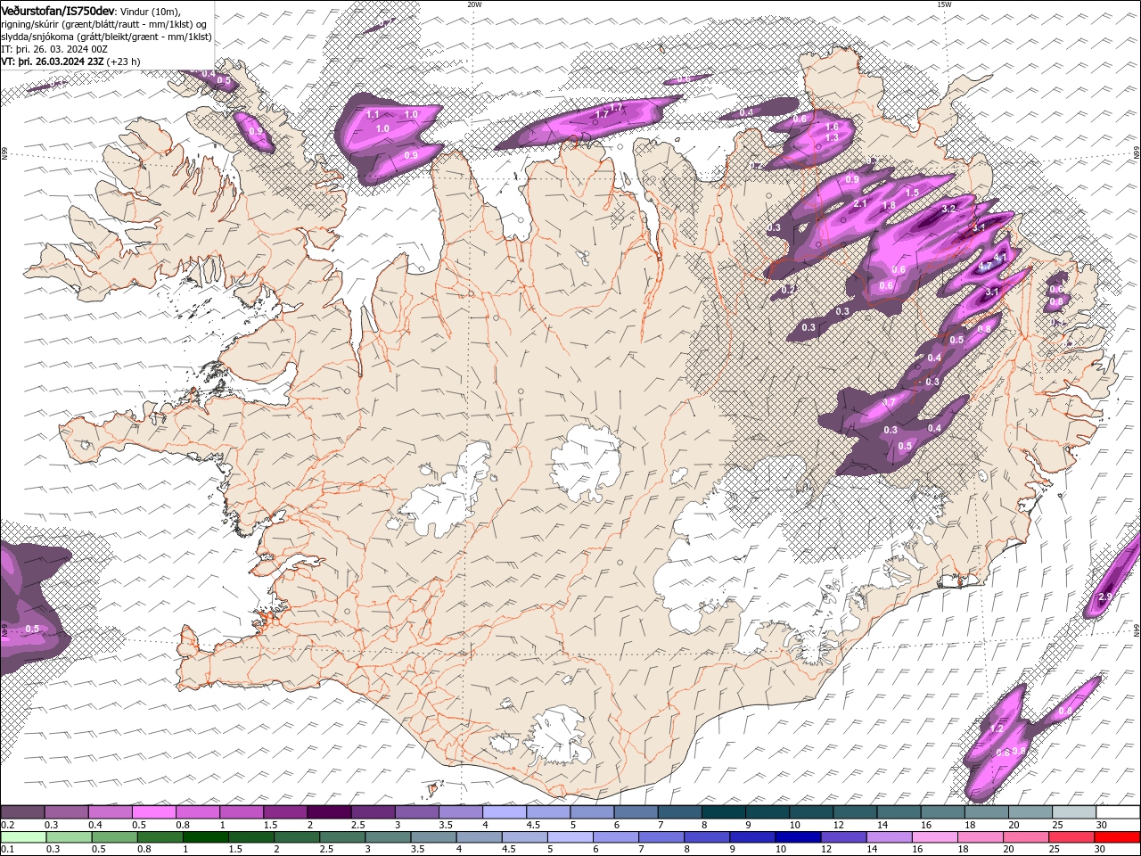Select the 'IT: þri. 26. 03. 2024 00Z' line
The height and width of the screenshot is (856, 1141).
[53, 49]
